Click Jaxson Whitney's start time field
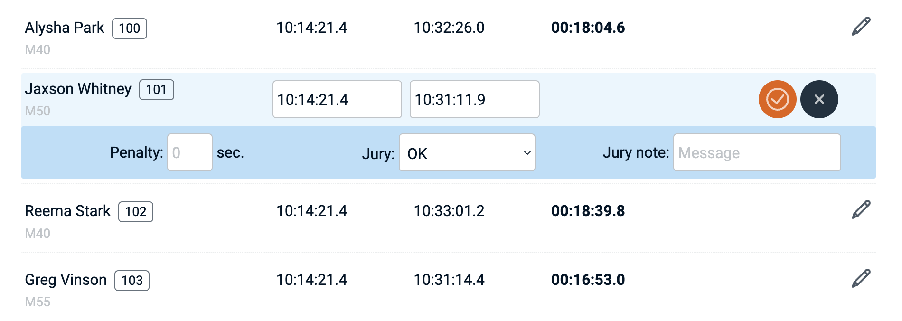 tap(337, 100)
